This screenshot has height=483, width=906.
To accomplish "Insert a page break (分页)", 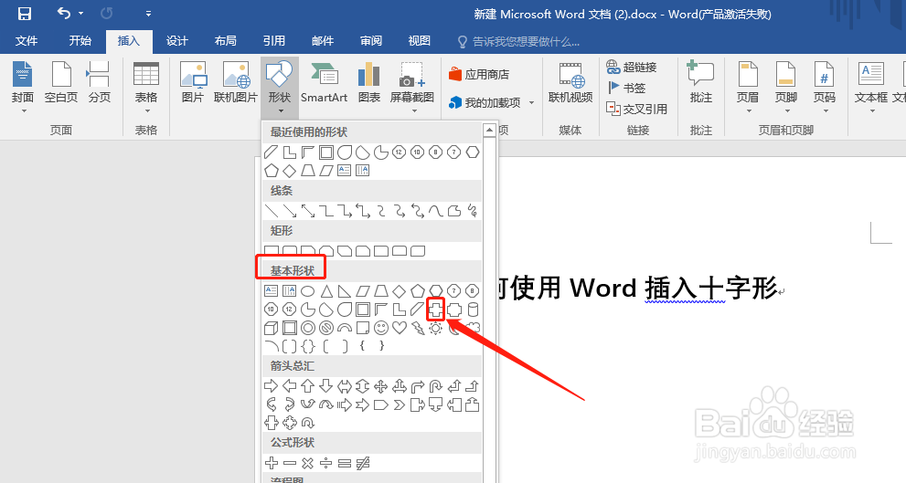I will (100, 82).
